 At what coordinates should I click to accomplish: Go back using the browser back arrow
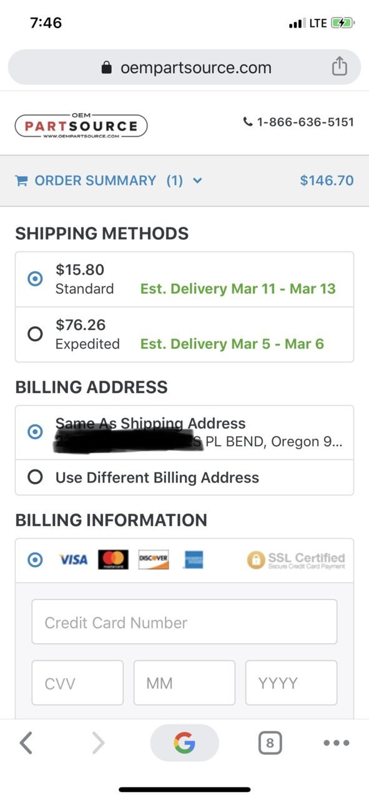pos(26,743)
